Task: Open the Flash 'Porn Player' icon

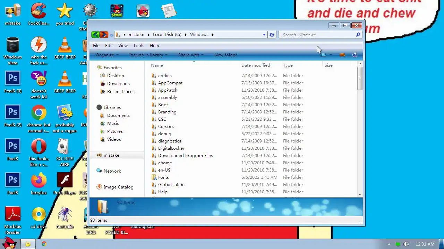Action: click(x=65, y=184)
